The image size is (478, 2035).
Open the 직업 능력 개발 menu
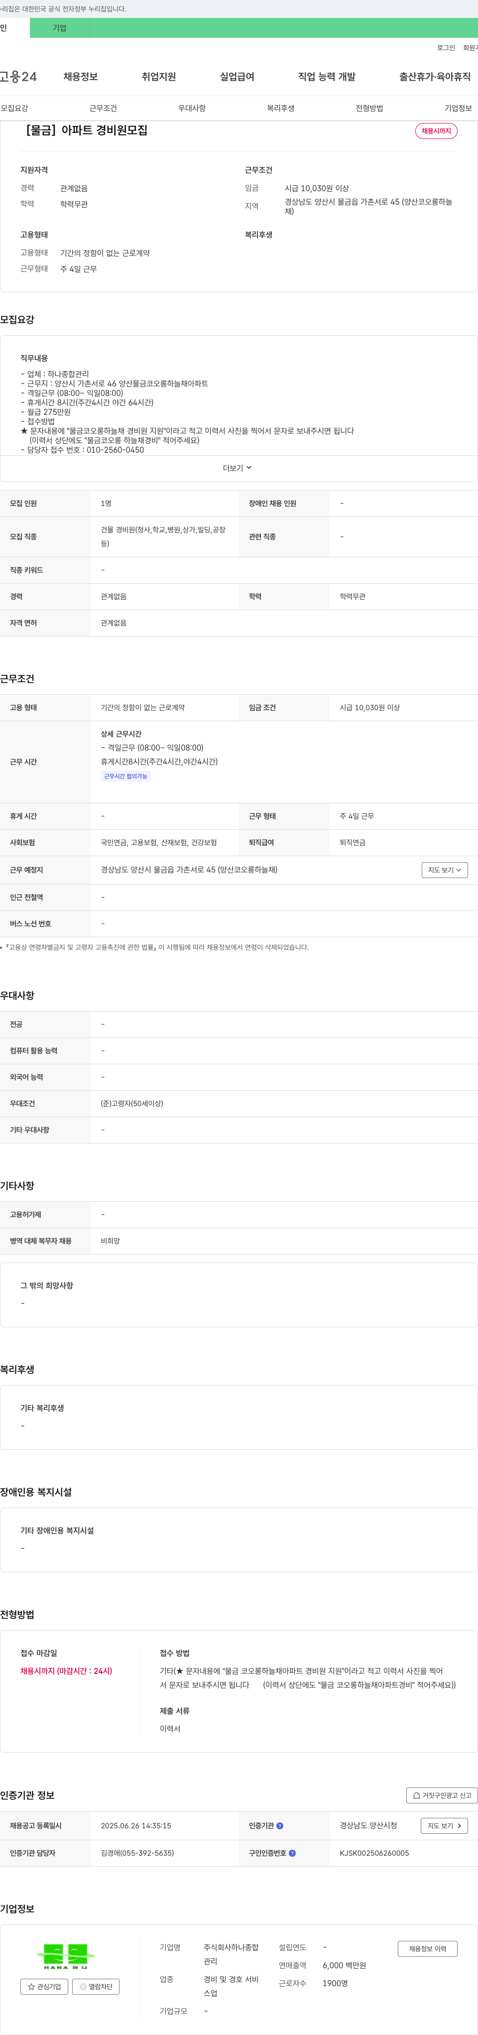326,77
